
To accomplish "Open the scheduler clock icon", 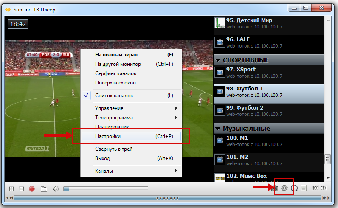I will (x=294, y=188).
